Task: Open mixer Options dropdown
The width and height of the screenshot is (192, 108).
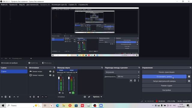Action: 97,97
